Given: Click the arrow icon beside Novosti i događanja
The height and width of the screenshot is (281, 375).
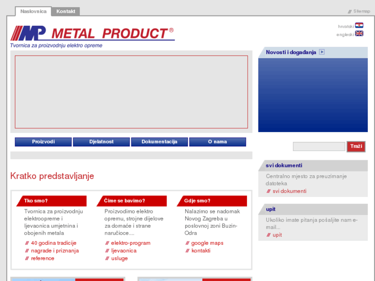Looking at the screenshot, I should click(x=322, y=52).
